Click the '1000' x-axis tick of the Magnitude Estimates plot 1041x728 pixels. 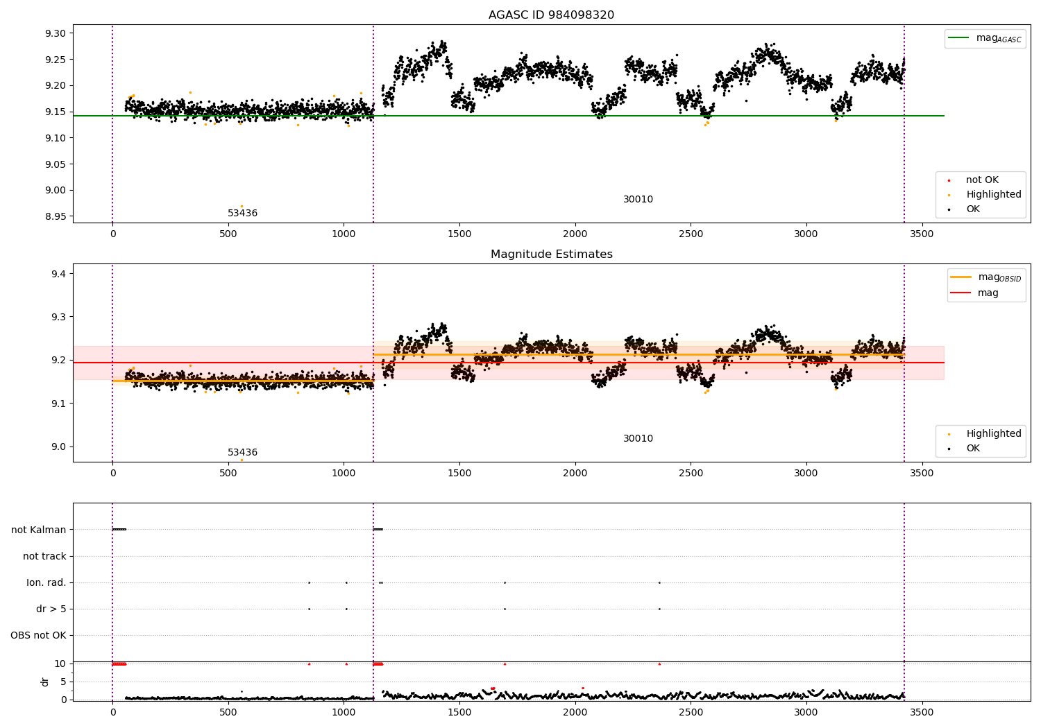[x=344, y=473]
